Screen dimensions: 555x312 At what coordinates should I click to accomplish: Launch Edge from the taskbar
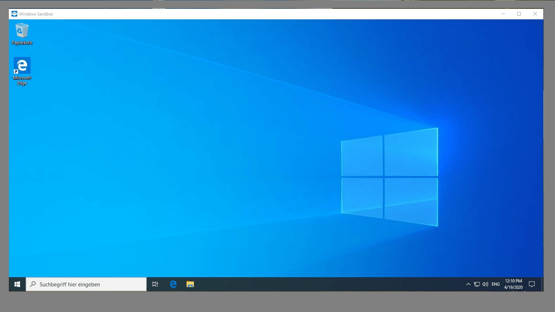tap(173, 284)
